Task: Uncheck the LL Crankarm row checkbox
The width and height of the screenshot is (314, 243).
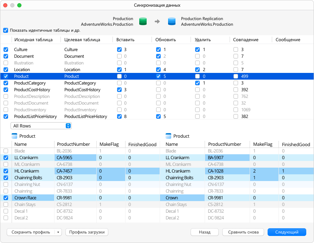Action: 6,157
